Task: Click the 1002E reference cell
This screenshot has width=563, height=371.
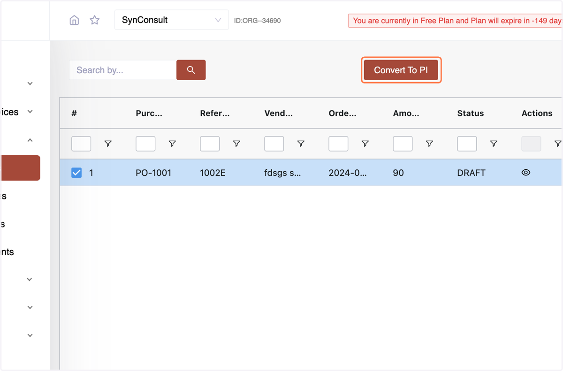Action: coord(213,173)
